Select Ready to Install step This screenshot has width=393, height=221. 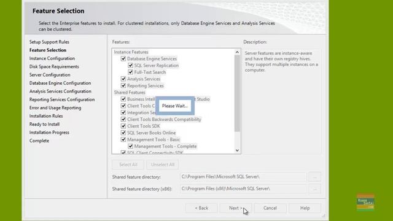44,124
